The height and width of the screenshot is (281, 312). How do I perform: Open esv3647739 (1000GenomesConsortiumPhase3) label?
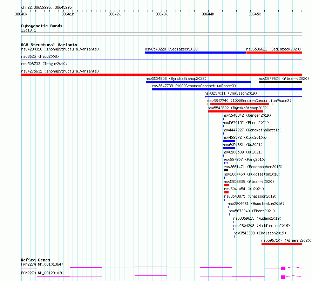point(194,86)
